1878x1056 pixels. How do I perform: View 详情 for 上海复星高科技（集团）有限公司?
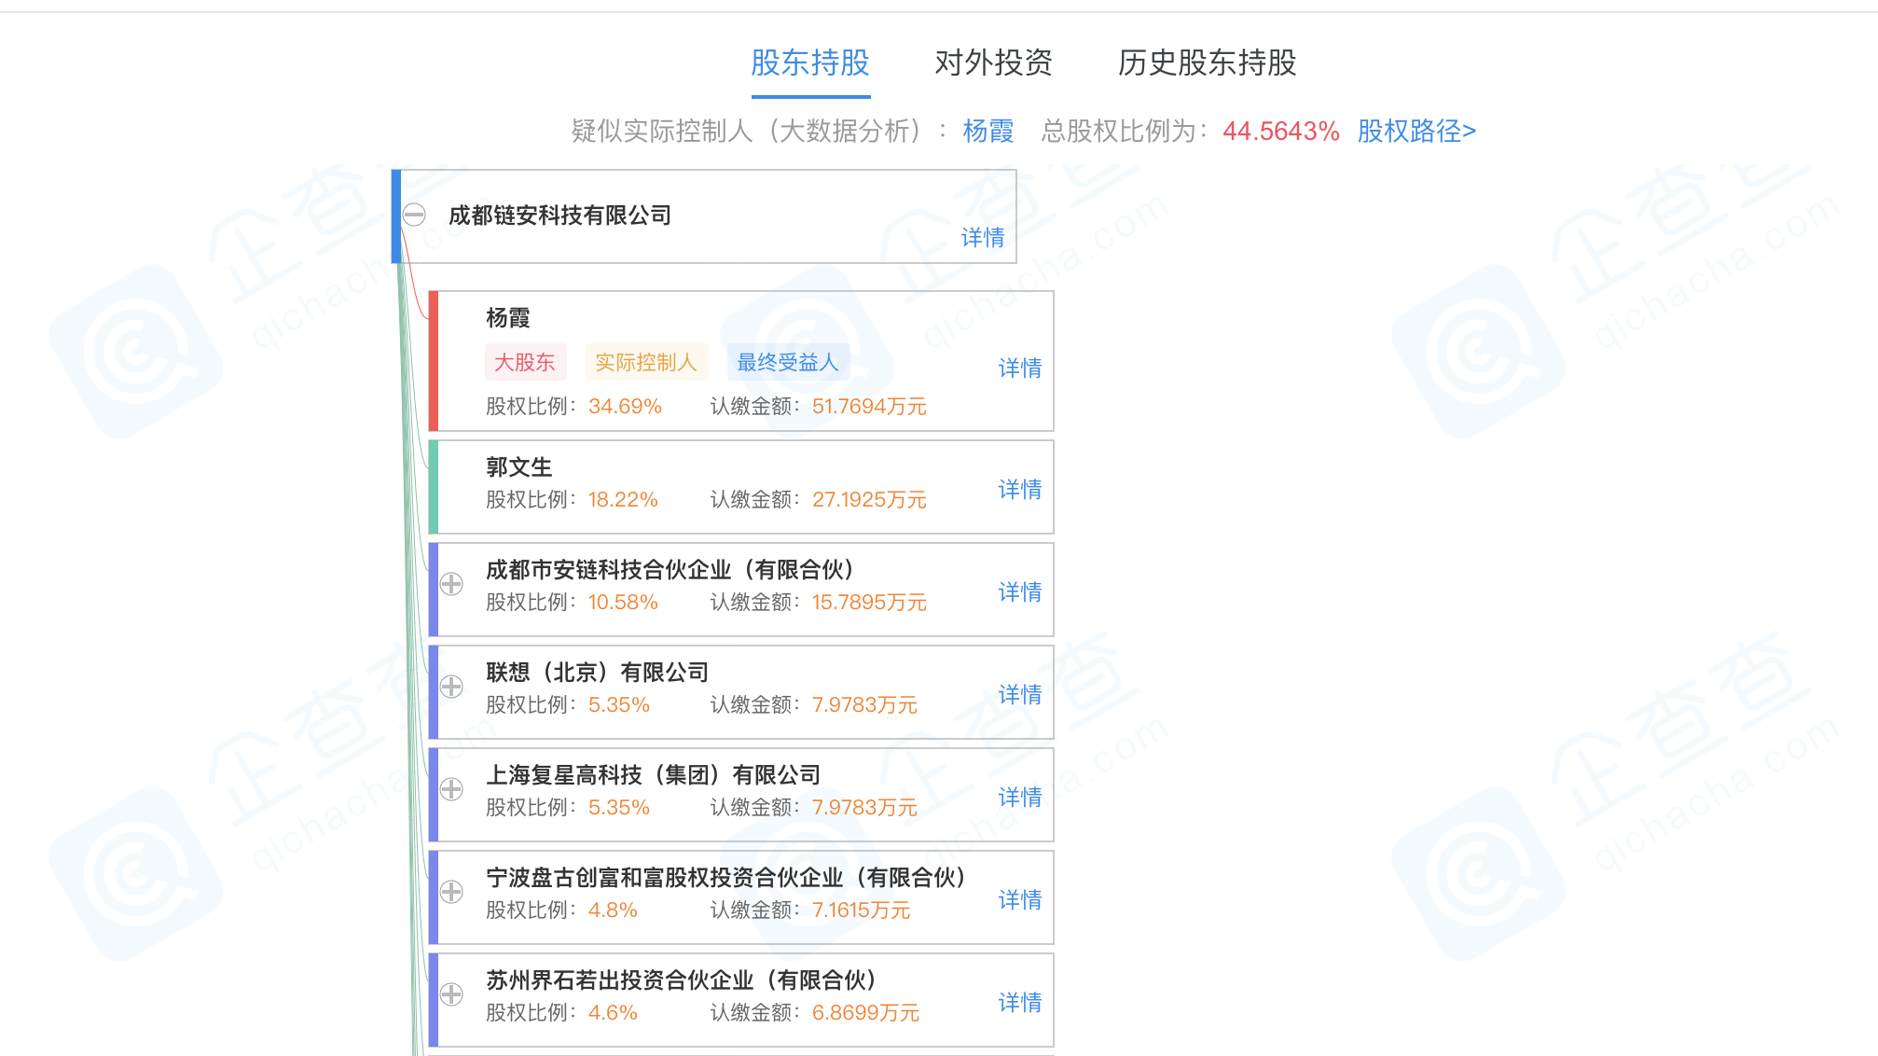point(1020,798)
